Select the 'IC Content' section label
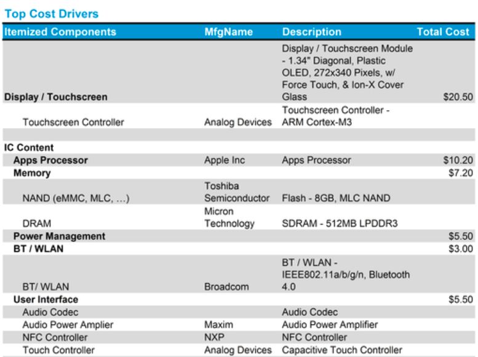This screenshot has height=357, width=478. click(x=29, y=148)
